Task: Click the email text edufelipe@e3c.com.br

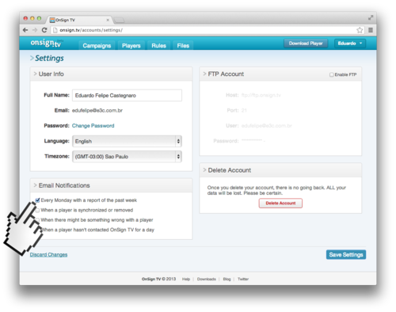Action: coord(97,110)
